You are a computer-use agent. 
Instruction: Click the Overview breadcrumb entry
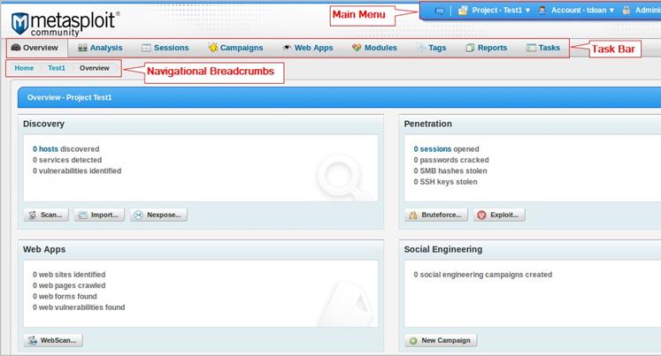pos(95,68)
